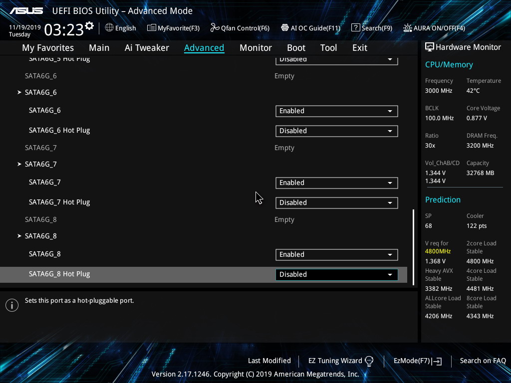
Task: Open Qfan Control fan icon
Action: [x=215, y=28]
